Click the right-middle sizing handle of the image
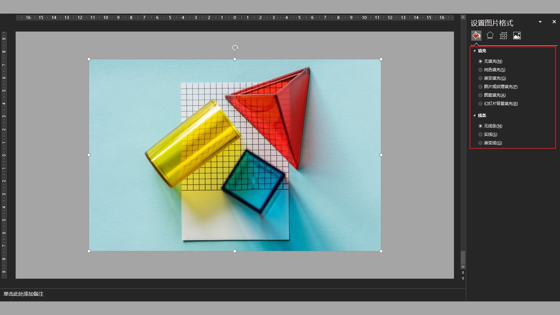Image resolution: width=560 pixels, height=315 pixels. click(381, 155)
